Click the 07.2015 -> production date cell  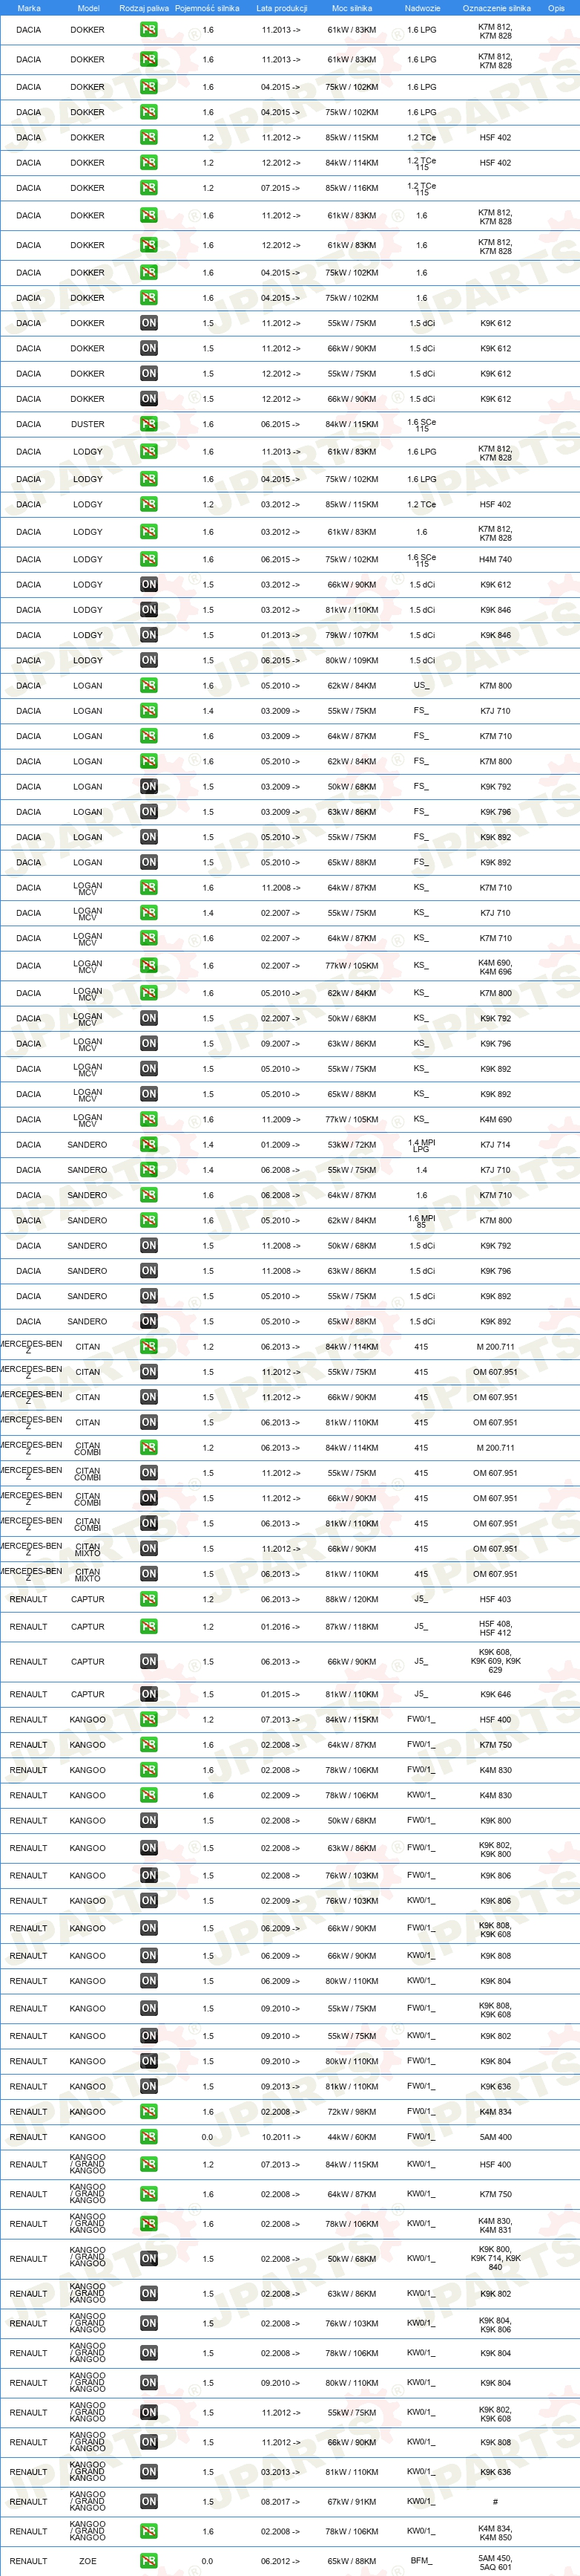point(280,188)
